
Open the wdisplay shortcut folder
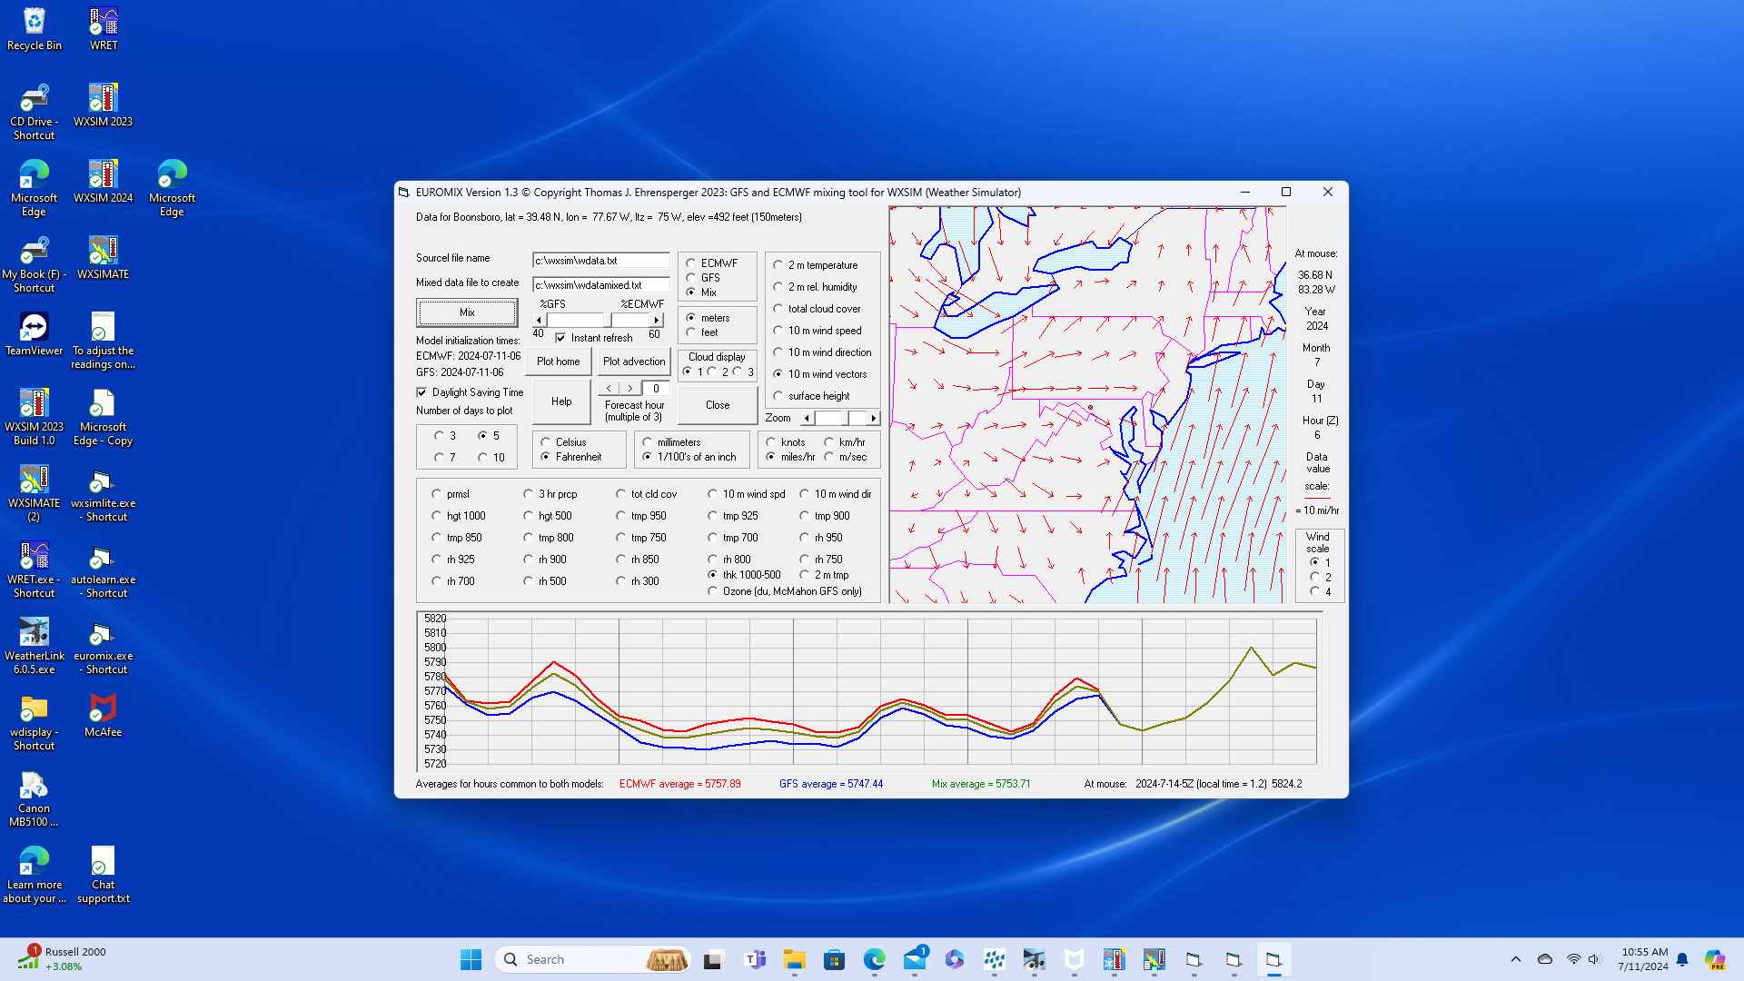pyautogui.click(x=35, y=722)
